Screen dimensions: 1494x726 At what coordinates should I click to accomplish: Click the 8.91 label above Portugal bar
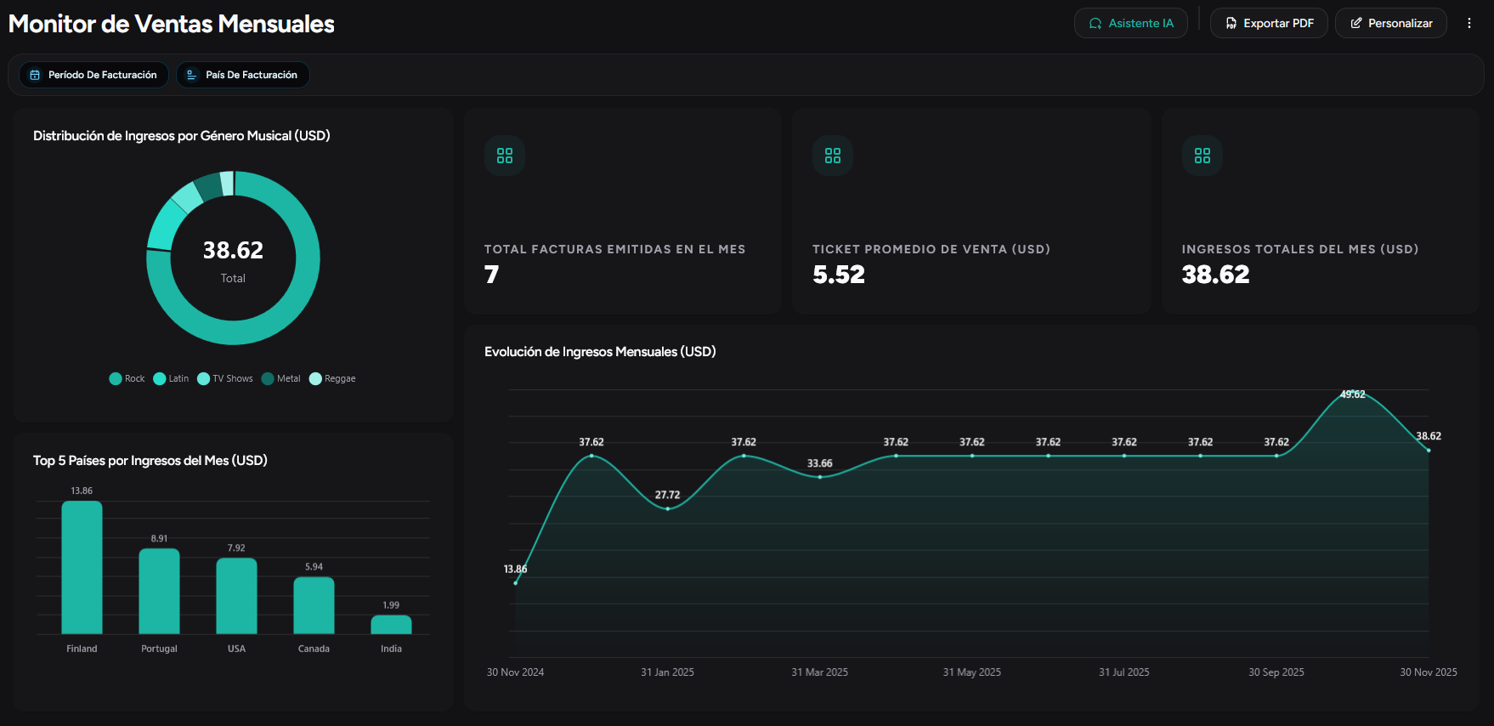coord(159,539)
